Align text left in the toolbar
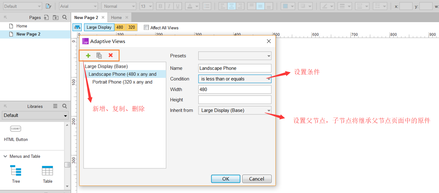 (x=223, y=6)
